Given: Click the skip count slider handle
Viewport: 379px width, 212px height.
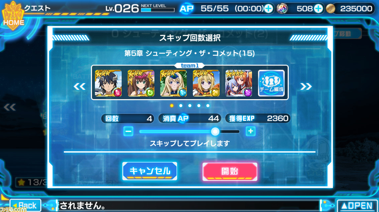Looking at the screenshot, I should pos(215,132).
